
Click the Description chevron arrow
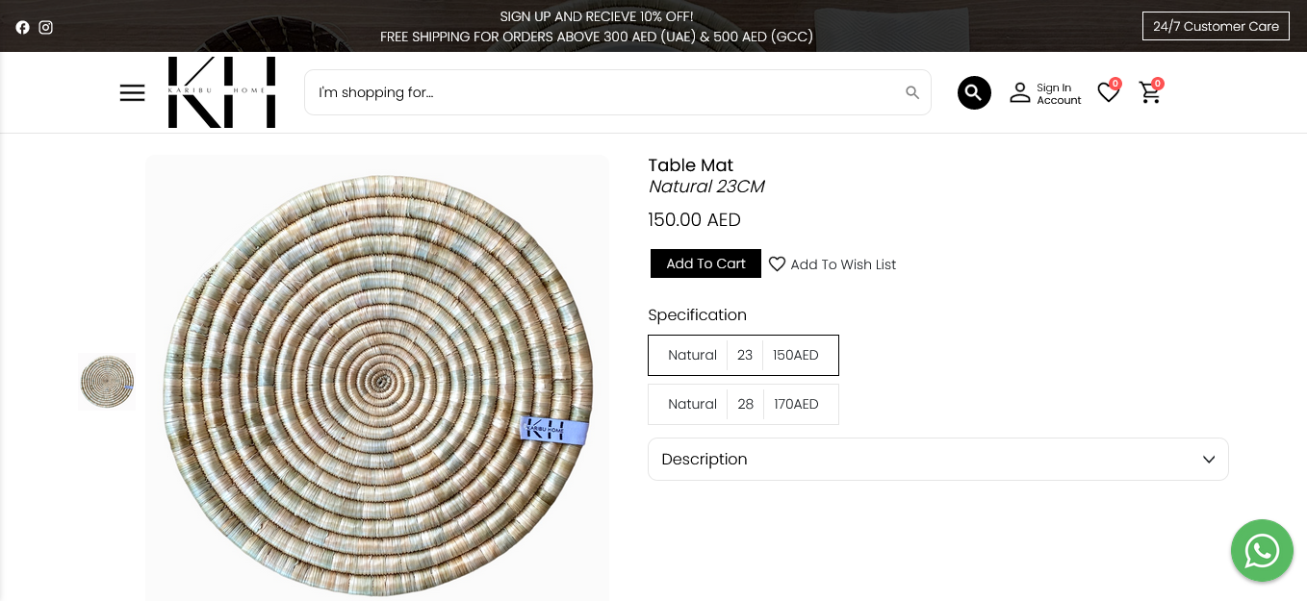coord(1209,460)
